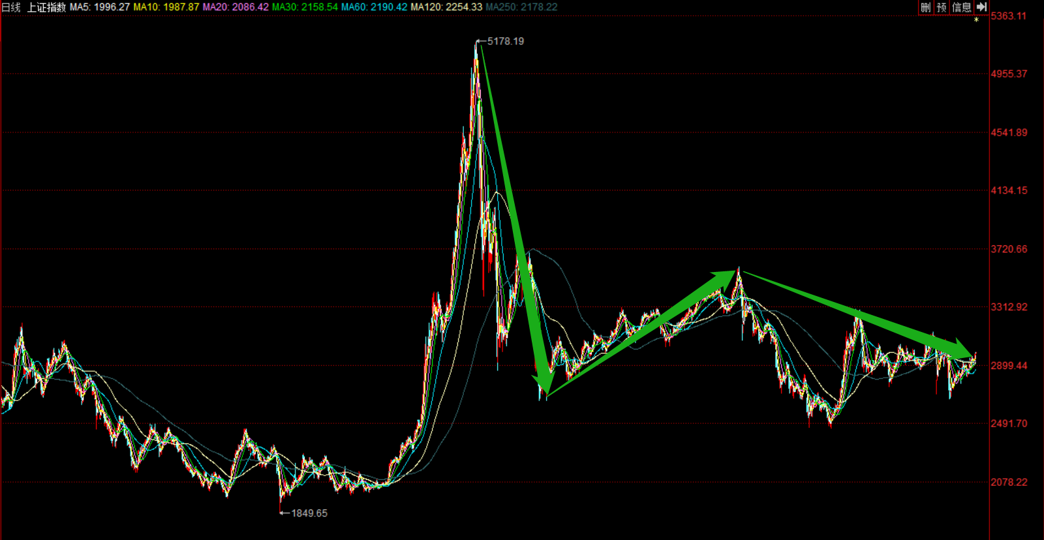Click the 预 button in top bar
Screen dimensions: 1044x540
click(x=942, y=7)
